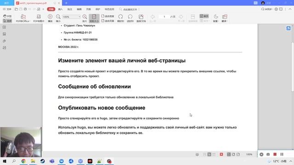Choose the select tool mode
The height and width of the screenshot is (165, 294).
(x=7, y=21)
